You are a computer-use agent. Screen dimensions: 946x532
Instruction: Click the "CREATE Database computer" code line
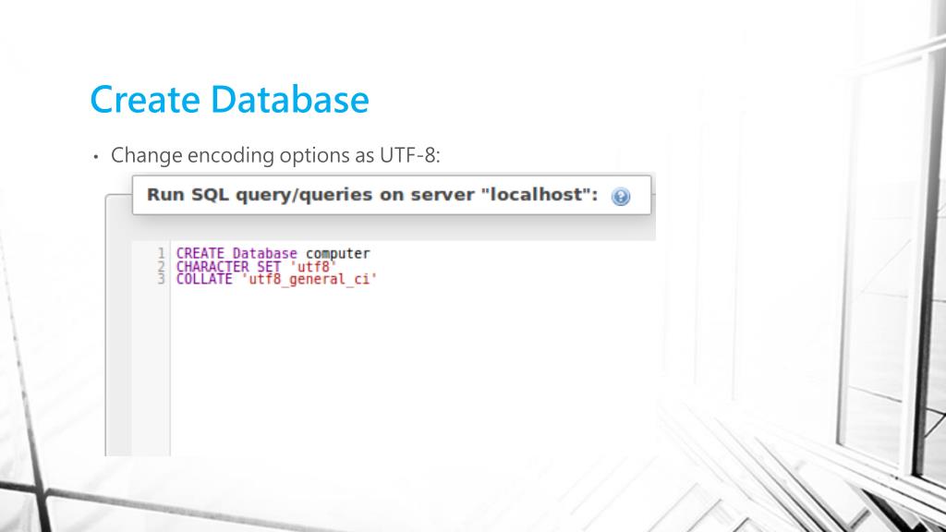(x=273, y=253)
